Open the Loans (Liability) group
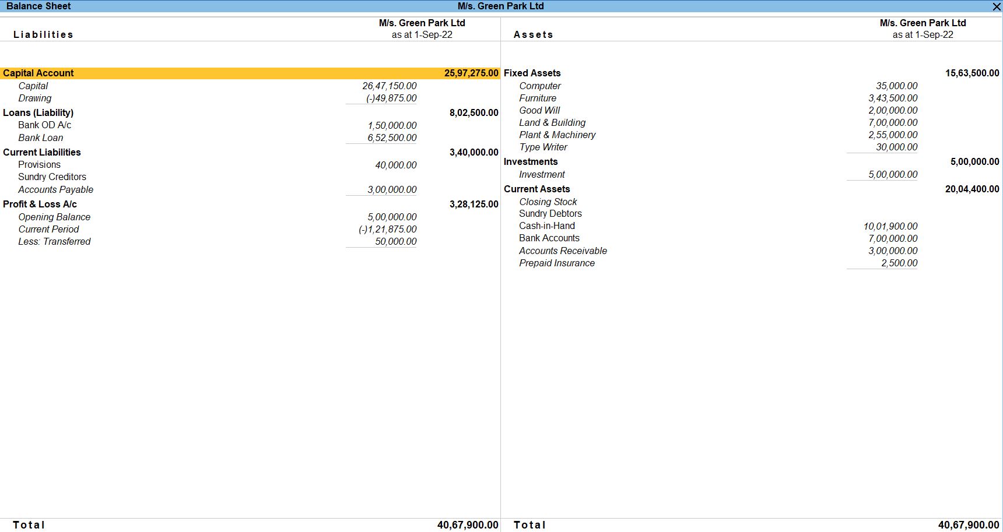Screen dimensions: 1003x532 point(38,113)
